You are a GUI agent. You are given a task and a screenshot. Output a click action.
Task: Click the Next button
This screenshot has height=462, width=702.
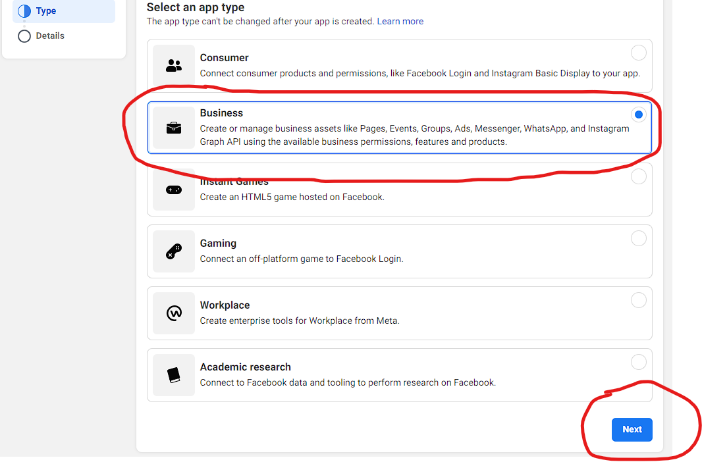(x=632, y=429)
